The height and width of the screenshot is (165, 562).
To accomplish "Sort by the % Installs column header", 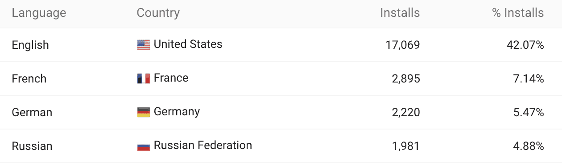I will click(518, 13).
